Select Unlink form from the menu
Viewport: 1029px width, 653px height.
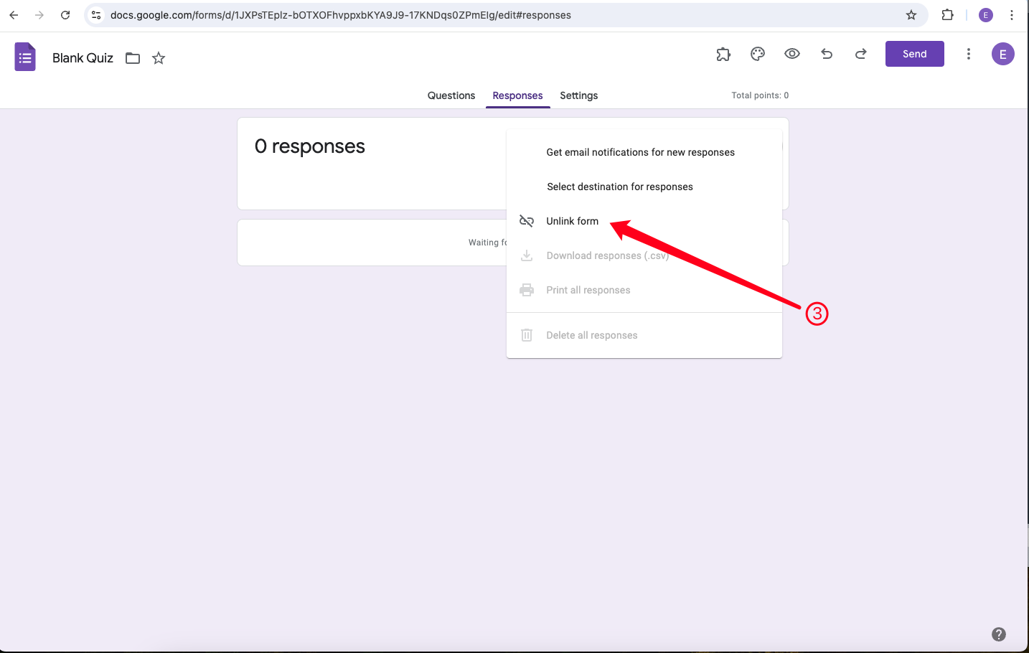(572, 221)
